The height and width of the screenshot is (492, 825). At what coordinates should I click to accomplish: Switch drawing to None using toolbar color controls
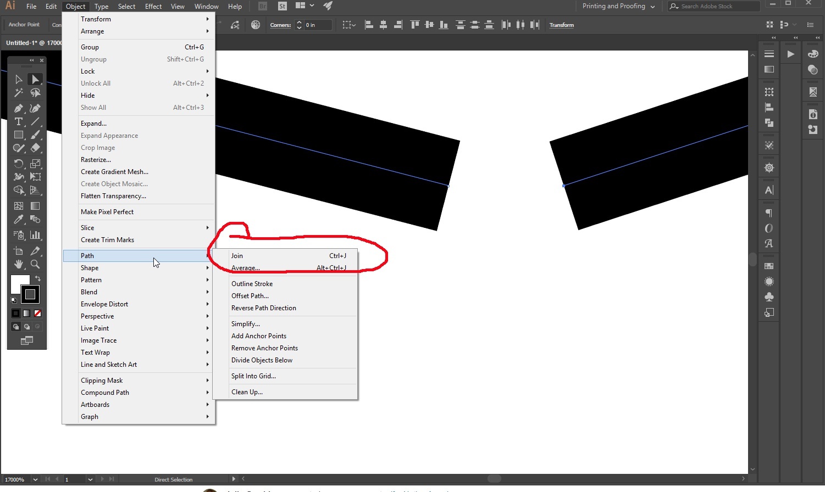coord(37,313)
